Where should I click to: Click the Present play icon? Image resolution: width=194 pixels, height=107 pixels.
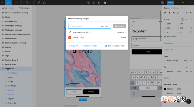click(x=177, y=3)
